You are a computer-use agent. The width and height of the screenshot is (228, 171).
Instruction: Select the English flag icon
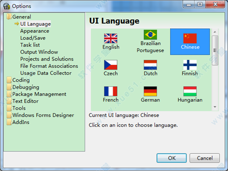[x=111, y=38]
